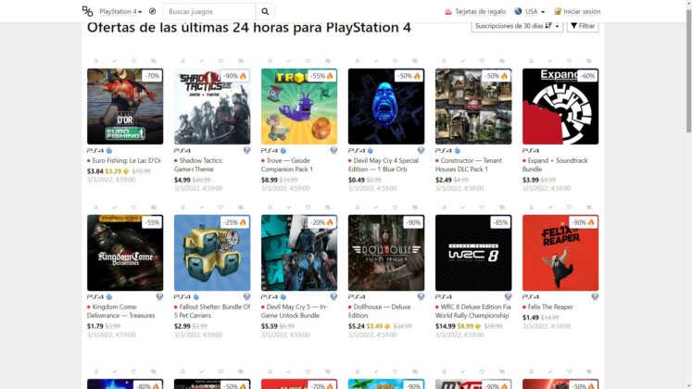Viewport: 692px width, 389px height.
Task: Click the collection icon above Shadow Tactics
Action: 241,61
